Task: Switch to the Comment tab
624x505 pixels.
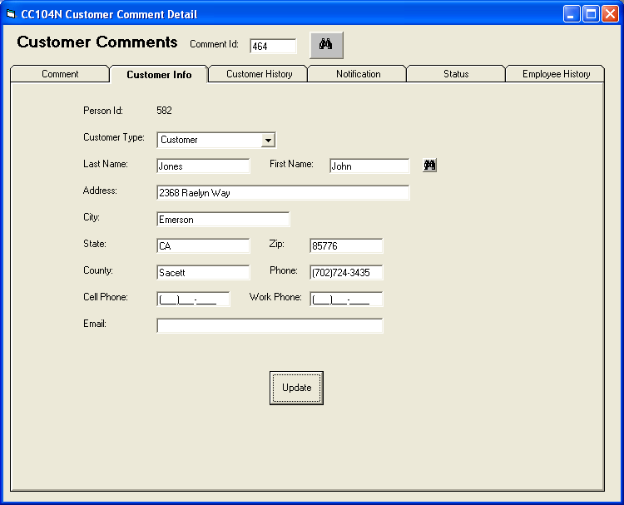Action: tap(60, 74)
